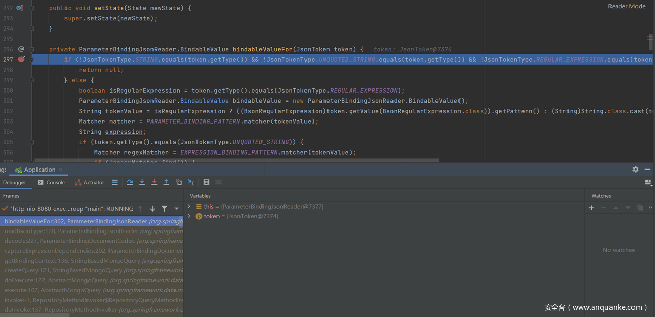Image resolution: width=655 pixels, height=317 pixels.
Task: Click the Step Out icon
Action: (x=166, y=182)
